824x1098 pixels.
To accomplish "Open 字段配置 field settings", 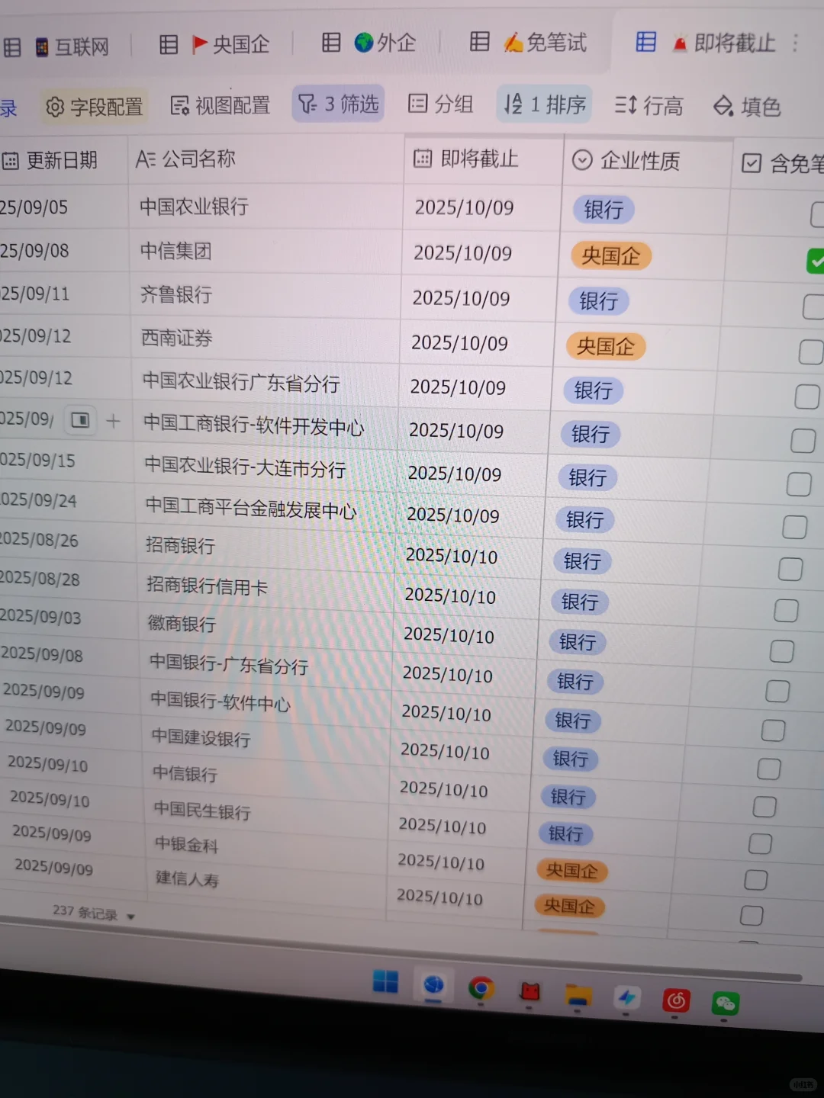I will click(95, 107).
